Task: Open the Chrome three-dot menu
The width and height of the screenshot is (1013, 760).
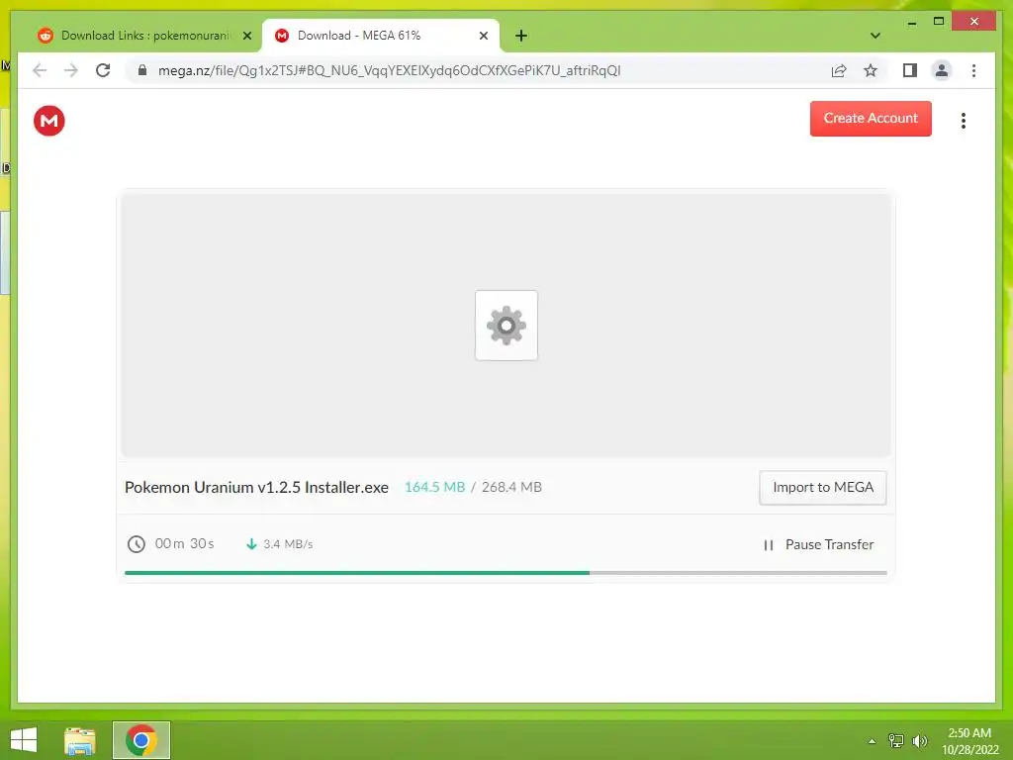Action: pos(973,70)
